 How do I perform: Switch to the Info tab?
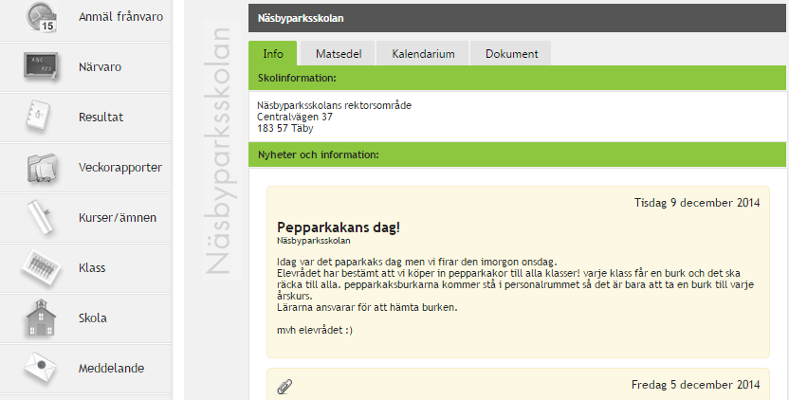(273, 53)
